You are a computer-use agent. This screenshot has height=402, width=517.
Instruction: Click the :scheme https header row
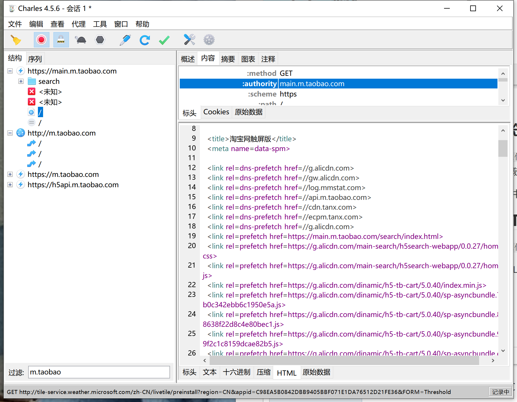click(x=338, y=94)
